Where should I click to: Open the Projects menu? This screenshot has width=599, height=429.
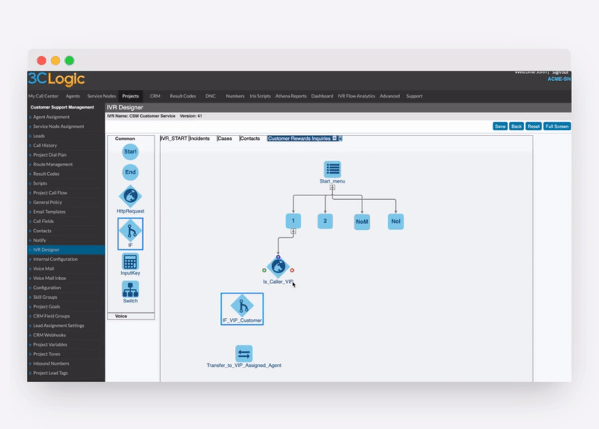pos(130,97)
